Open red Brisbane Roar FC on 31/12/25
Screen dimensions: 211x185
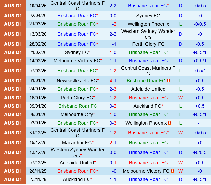coord(148,133)
